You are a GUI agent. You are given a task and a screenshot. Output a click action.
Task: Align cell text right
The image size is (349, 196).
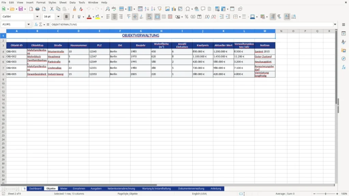point(121,17)
